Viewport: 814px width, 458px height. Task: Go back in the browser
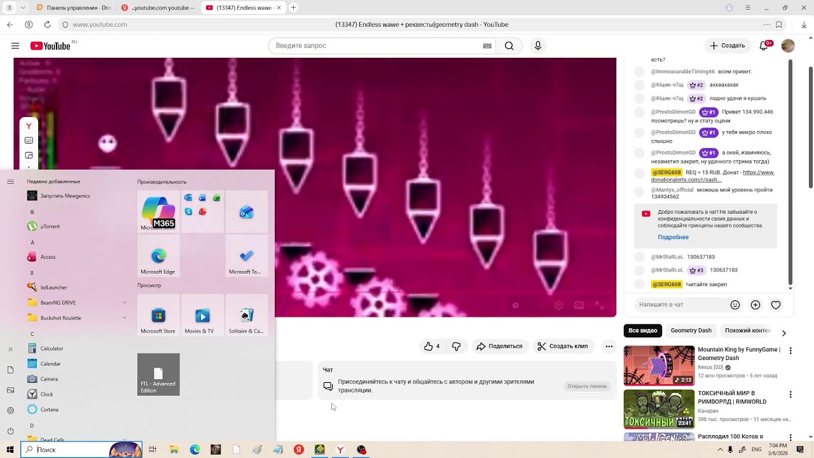(10, 24)
